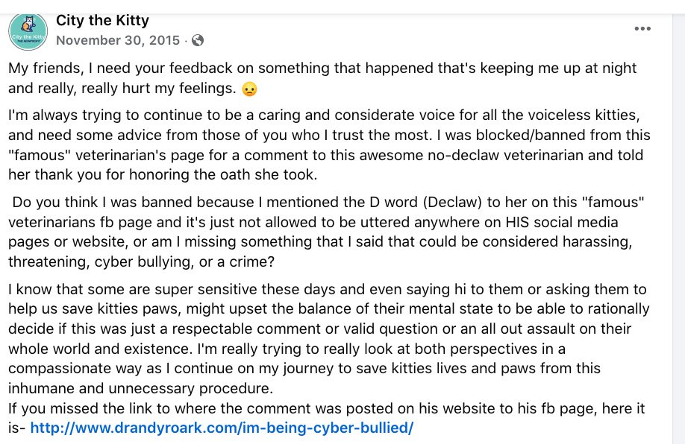Open the City the Kitty page name
Screen dimensions: 685x444
[x=103, y=21]
